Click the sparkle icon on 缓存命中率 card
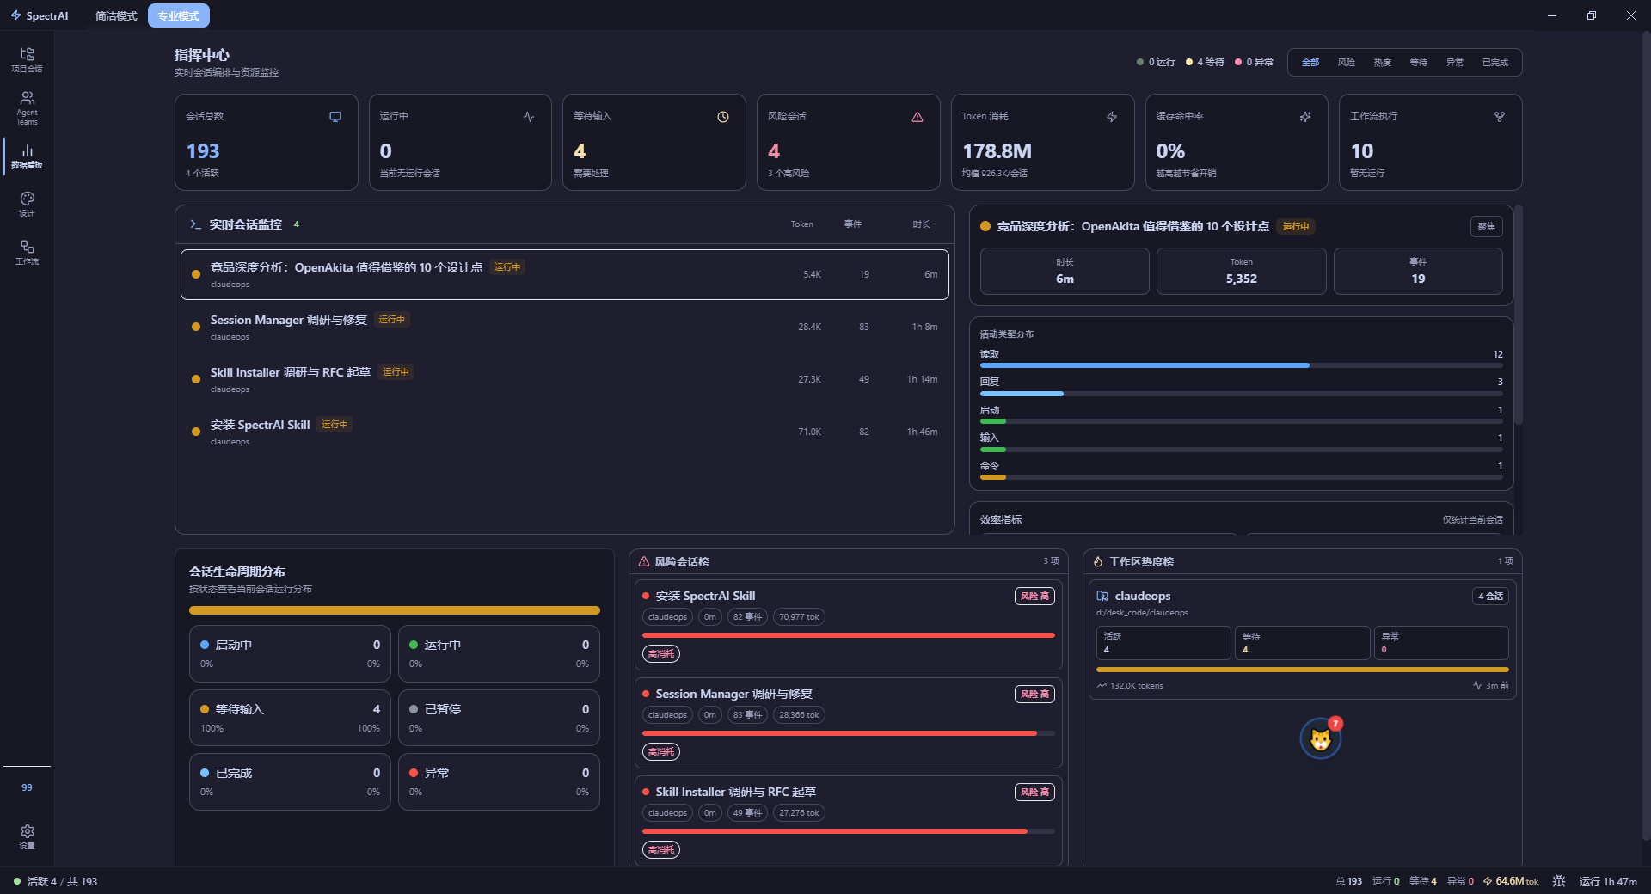This screenshot has height=894, width=1651. 1305,117
